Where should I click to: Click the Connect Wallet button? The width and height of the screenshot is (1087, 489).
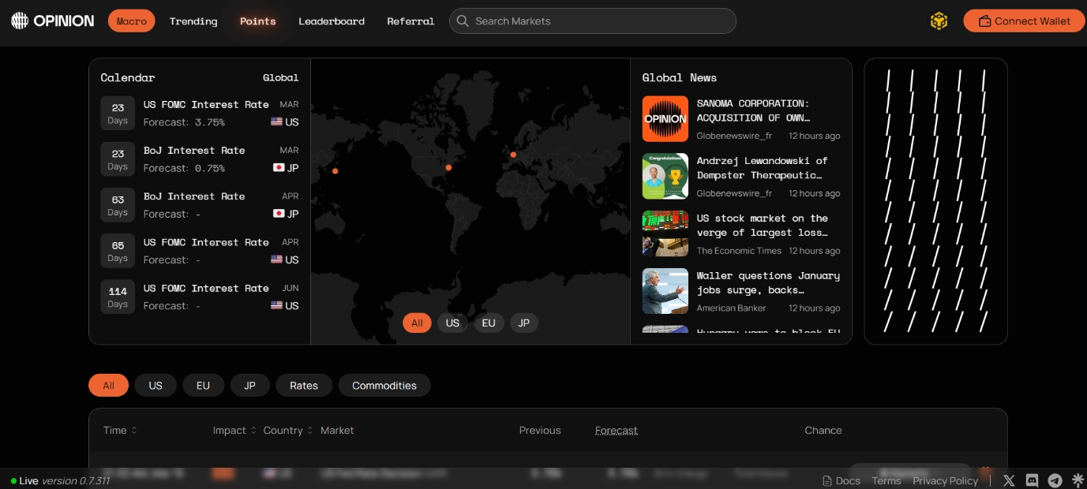coord(1024,21)
